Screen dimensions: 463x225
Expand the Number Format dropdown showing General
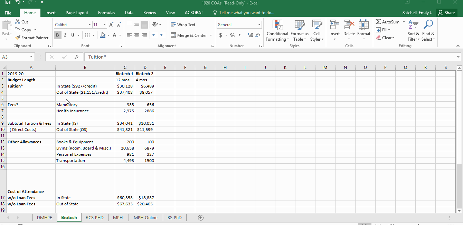(x=259, y=24)
